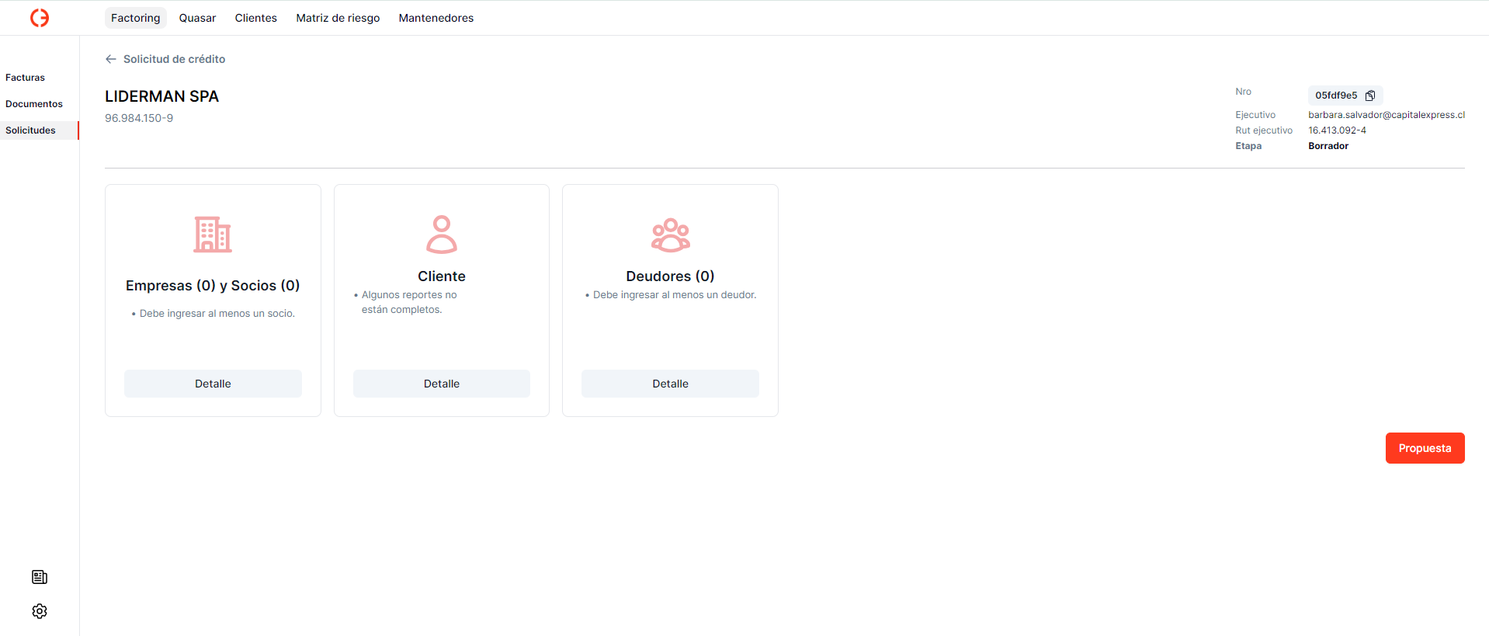The height and width of the screenshot is (636, 1489).
Task: Open the Mantenedores section
Action: (436, 18)
